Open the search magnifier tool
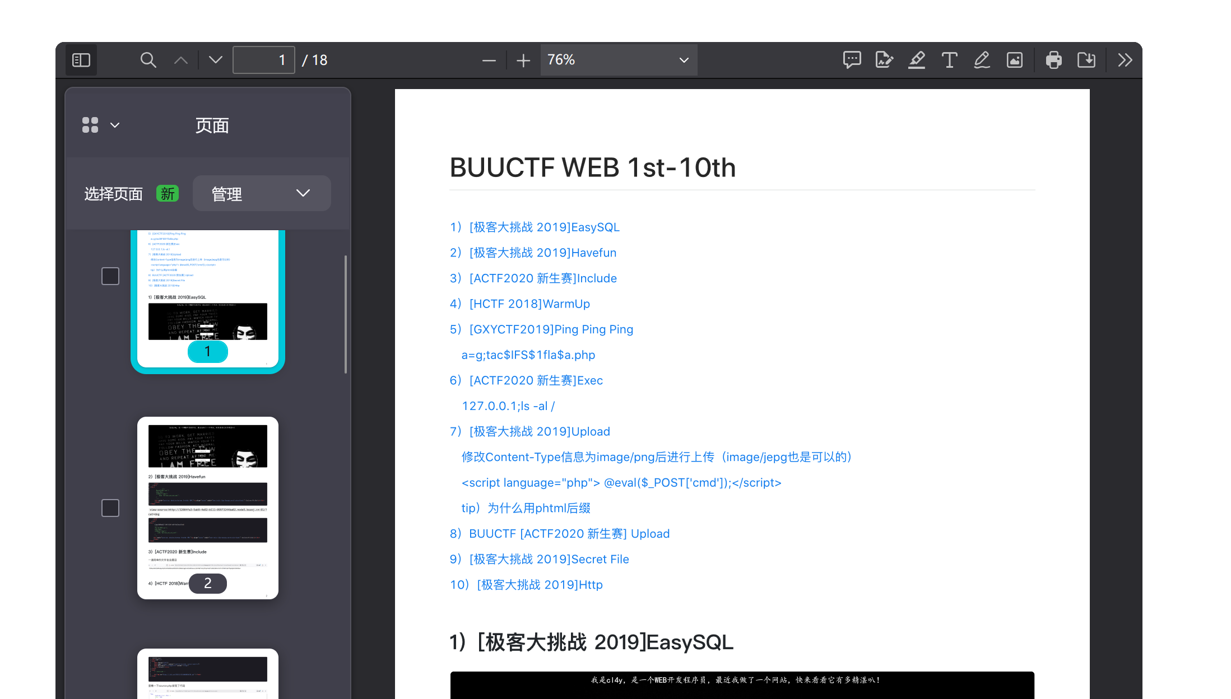Viewport: 1231px width, 699px height. click(148, 60)
